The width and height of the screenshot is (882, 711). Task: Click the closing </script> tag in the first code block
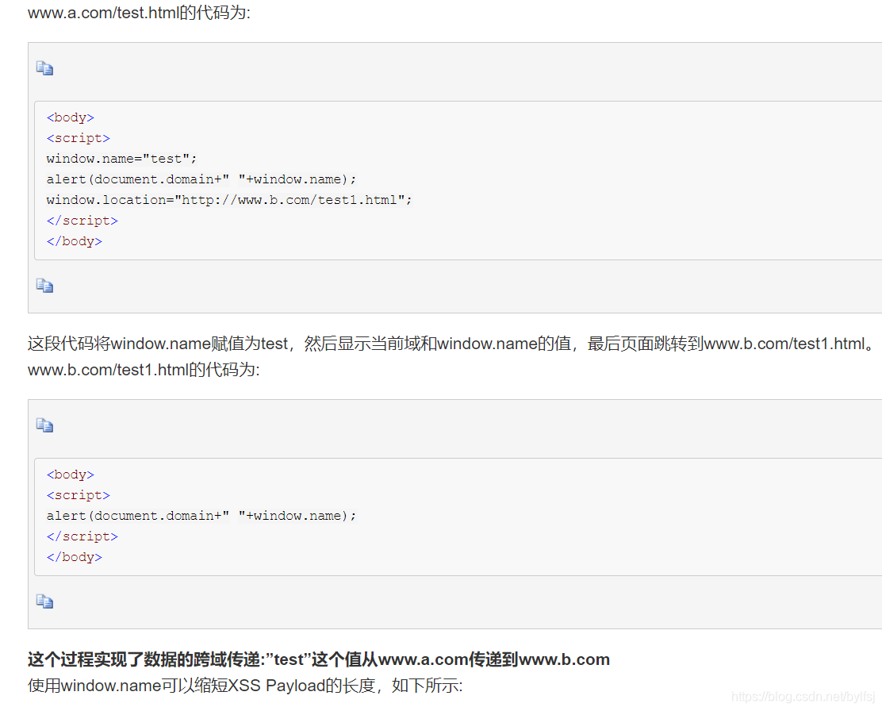click(x=82, y=221)
